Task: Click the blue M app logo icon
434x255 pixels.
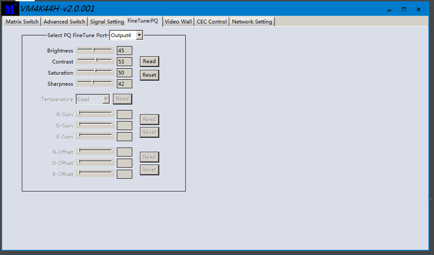Action: click(10, 9)
